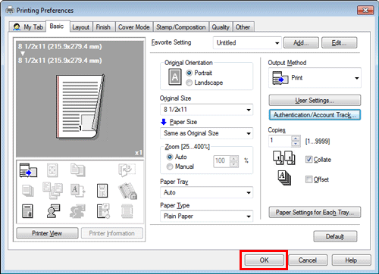Screen dimensions: 379x274
Task: Click the greyed Printer Information button
Action: (112, 233)
